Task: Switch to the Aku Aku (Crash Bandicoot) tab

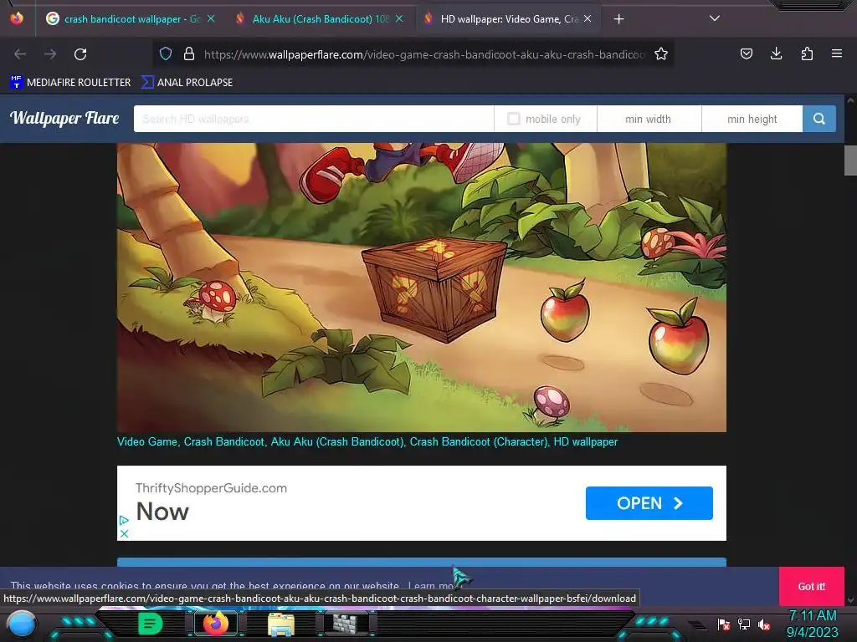Action: point(320,19)
